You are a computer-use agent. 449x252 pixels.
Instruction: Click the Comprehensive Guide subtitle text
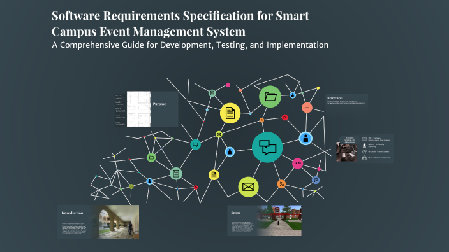click(190, 45)
